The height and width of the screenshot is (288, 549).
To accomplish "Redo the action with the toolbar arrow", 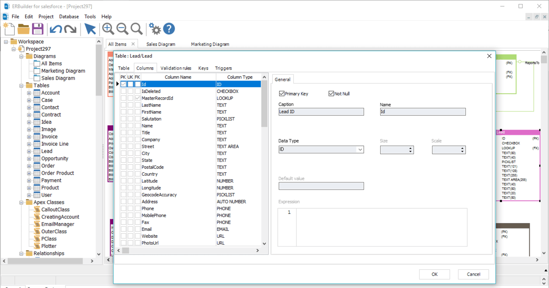I will coord(70,29).
